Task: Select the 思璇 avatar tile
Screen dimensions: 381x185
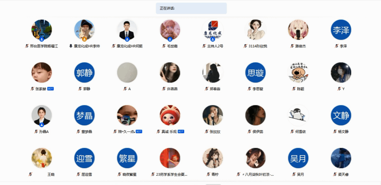Action: 255,72
